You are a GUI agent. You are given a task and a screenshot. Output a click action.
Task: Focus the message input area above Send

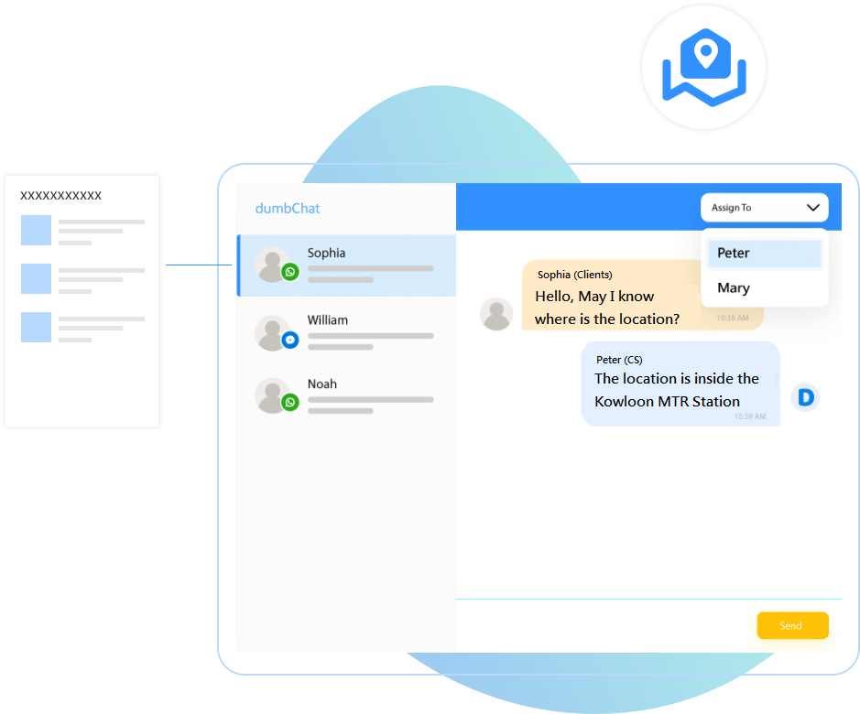pyautogui.click(x=604, y=625)
